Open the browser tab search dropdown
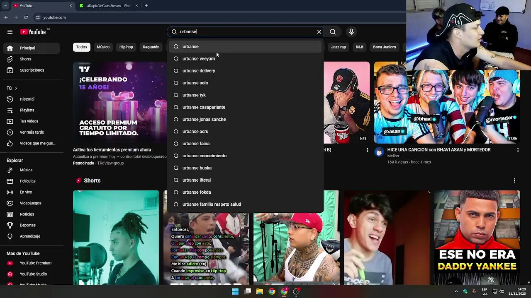The image size is (531, 298). tap(5, 6)
